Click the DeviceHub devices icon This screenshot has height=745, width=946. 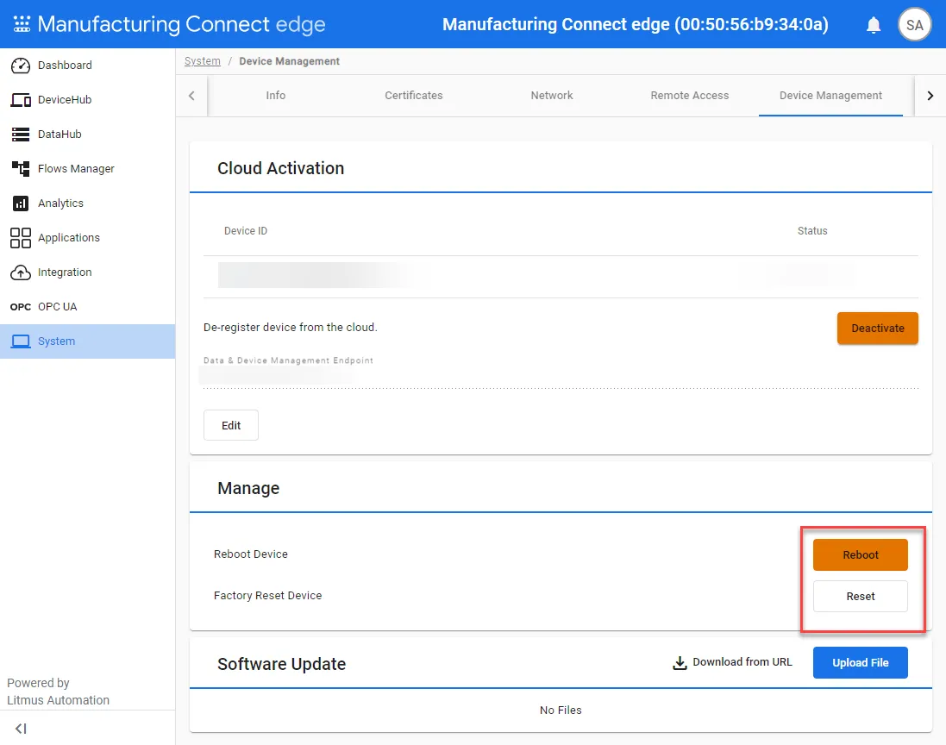tap(21, 99)
